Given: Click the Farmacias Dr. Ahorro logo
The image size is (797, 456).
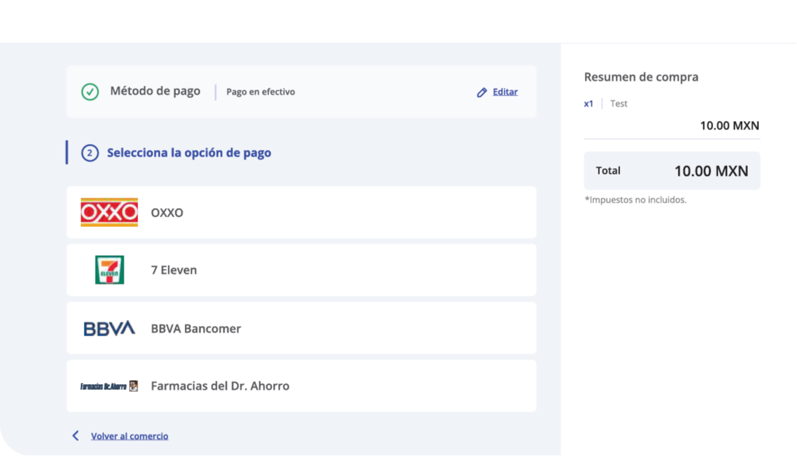Looking at the screenshot, I should (109, 386).
